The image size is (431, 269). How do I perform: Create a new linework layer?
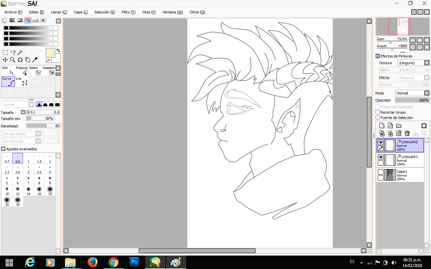[390, 126]
